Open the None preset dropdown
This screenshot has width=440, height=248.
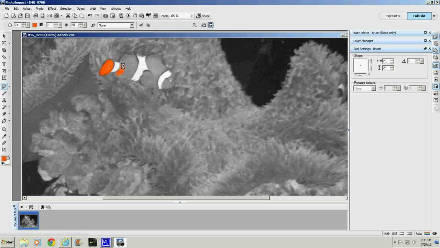coord(132,25)
